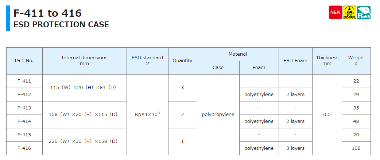Click the 3 layers ESD foam cell
The image size is (380, 160).
tap(295, 148)
